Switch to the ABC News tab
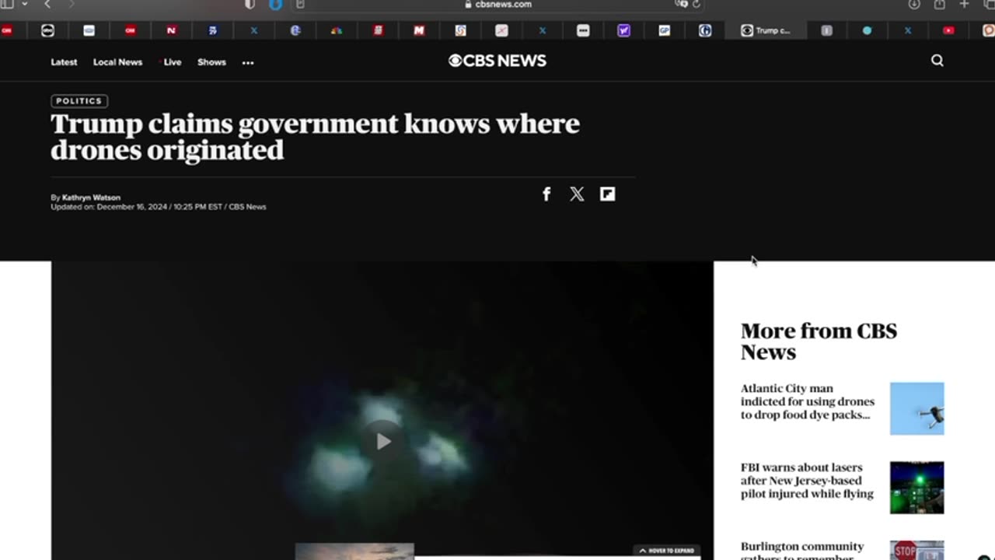Viewport: 995px width, 560px height. click(47, 30)
